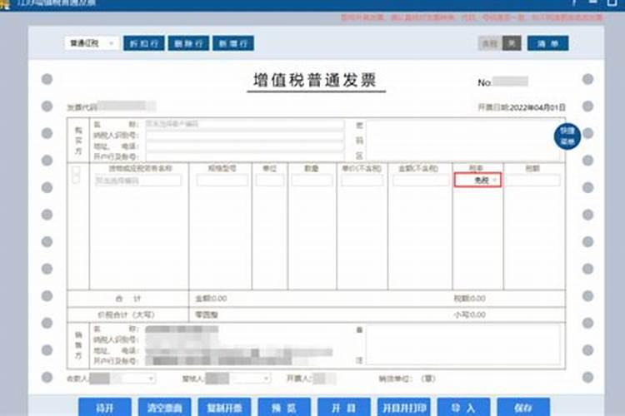625x416 pixels.
Task: Click the round blue 快捷菜单 shortcut button
Action: pyautogui.click(x=567, y=136)
